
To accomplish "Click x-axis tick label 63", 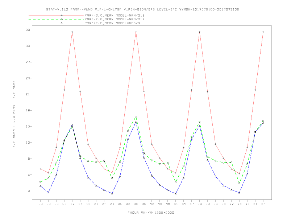I will [x=208, y=204].
